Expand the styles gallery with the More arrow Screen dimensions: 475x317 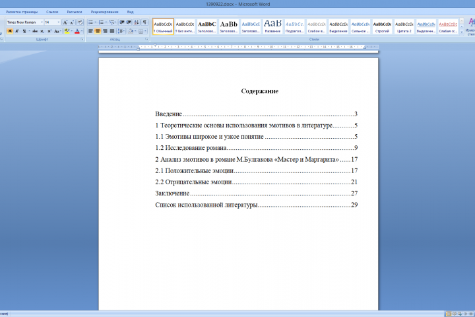click(462, 32)
